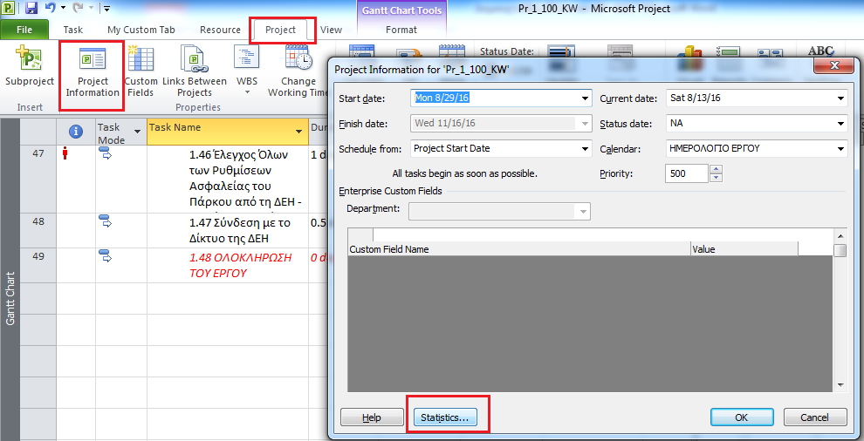Open the Task Name column filter arrow
The height and width of the screenshot is (441, 864).
click(x=299, y=132)
